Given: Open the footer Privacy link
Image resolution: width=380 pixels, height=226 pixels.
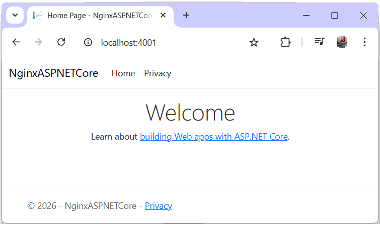Looking at the screenshot, I should pyautogui.click(x=159, y=206).
